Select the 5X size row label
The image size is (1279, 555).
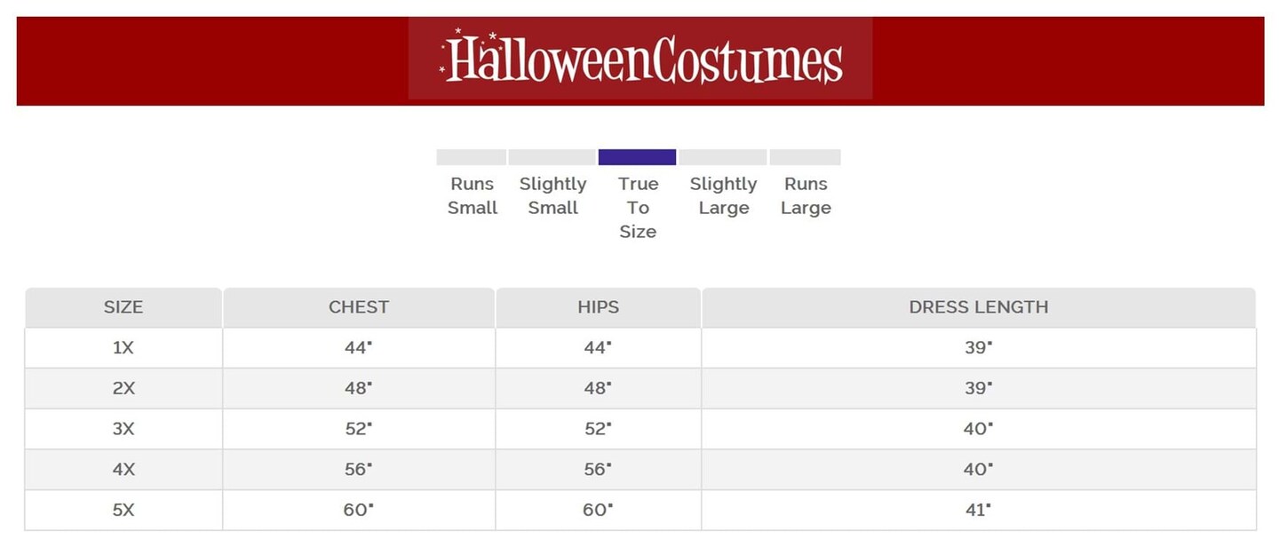(123, 511)
